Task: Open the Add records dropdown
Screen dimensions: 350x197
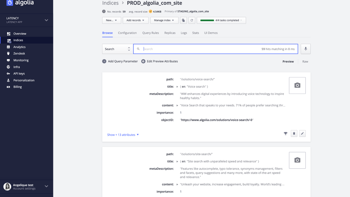Action: 135,20
